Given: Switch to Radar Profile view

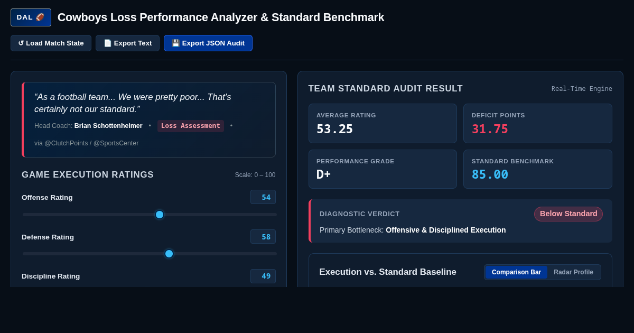Looking at the screenshot, I should click(x=573, y=272).
